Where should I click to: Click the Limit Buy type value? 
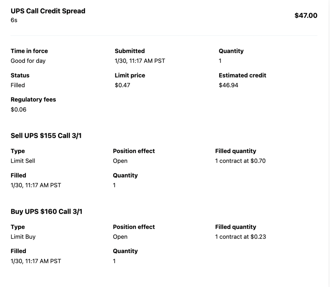tap(23, 237)
